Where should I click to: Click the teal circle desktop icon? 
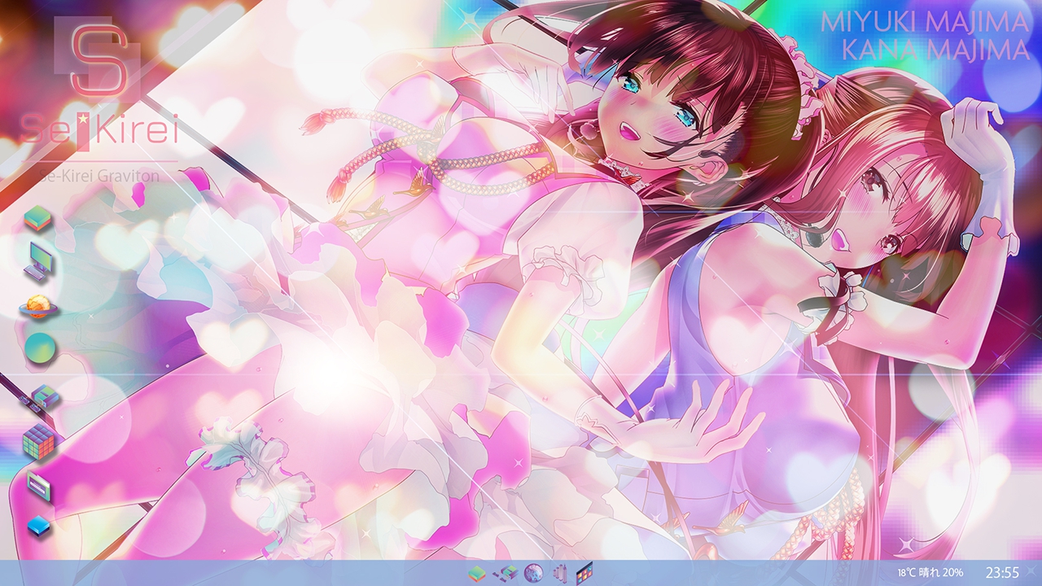click(x=41, y=348)
